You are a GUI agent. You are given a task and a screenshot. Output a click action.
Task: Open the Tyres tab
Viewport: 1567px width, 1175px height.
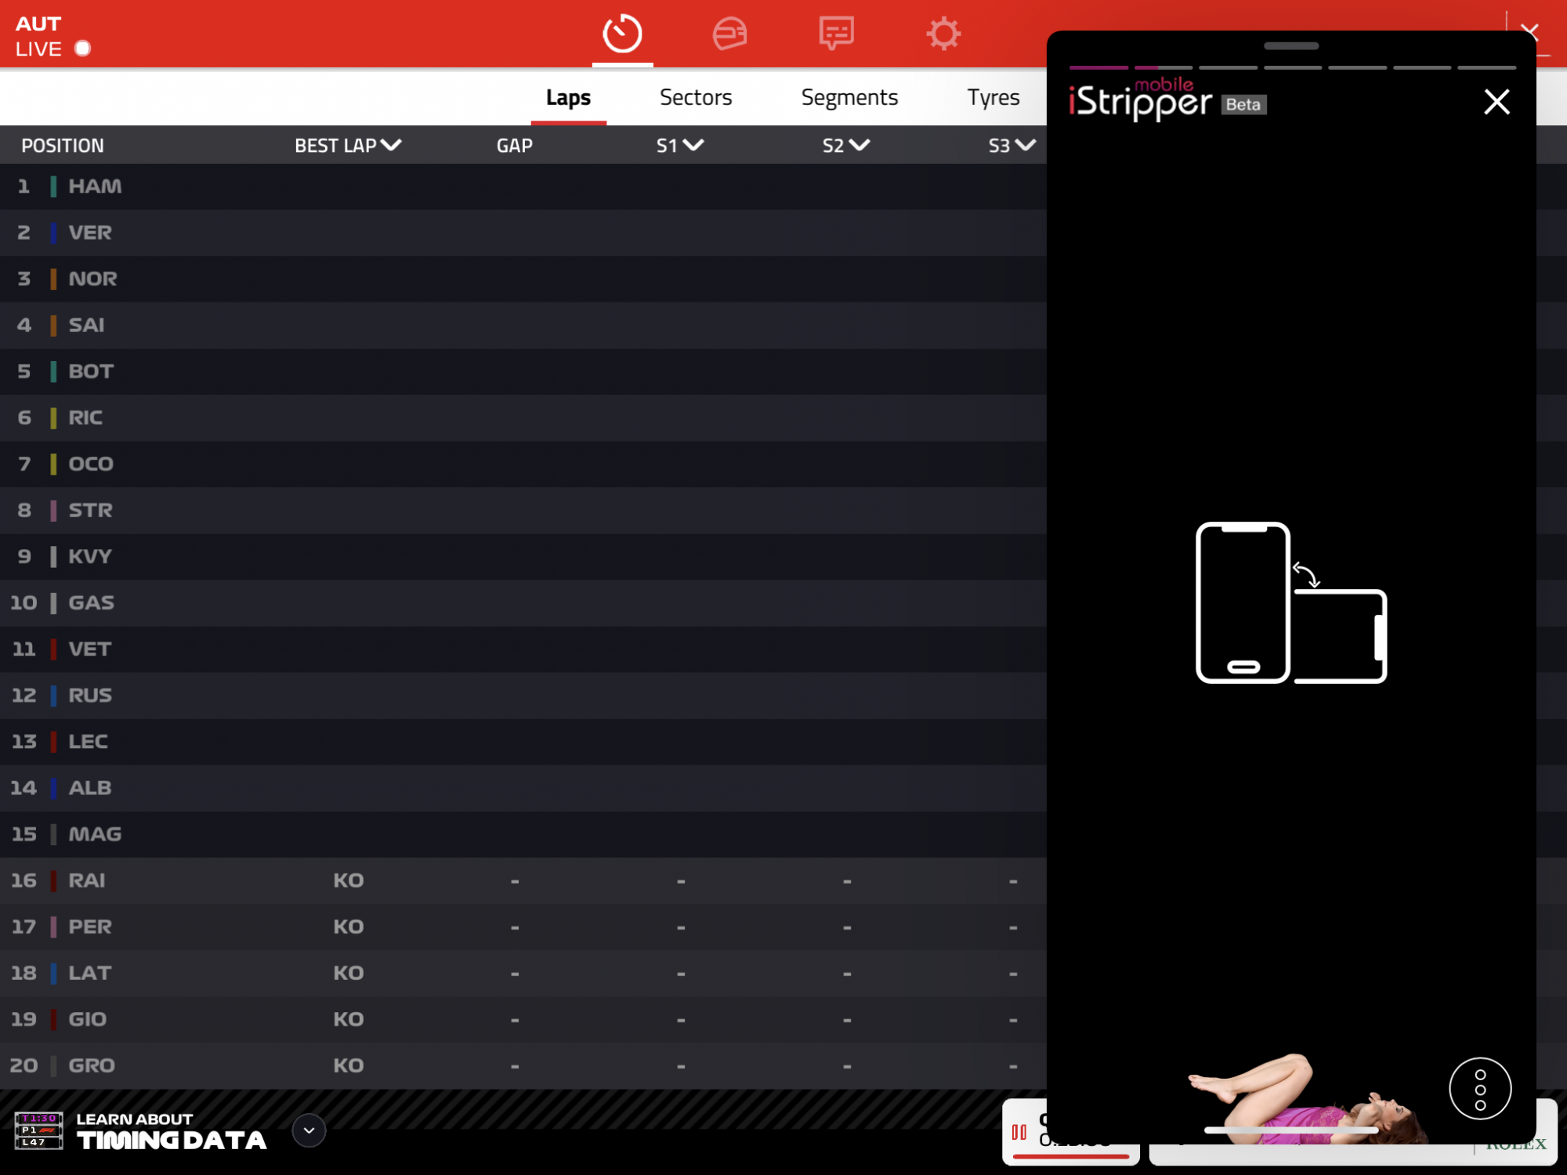pyautogui.click(x=993, y=97)
